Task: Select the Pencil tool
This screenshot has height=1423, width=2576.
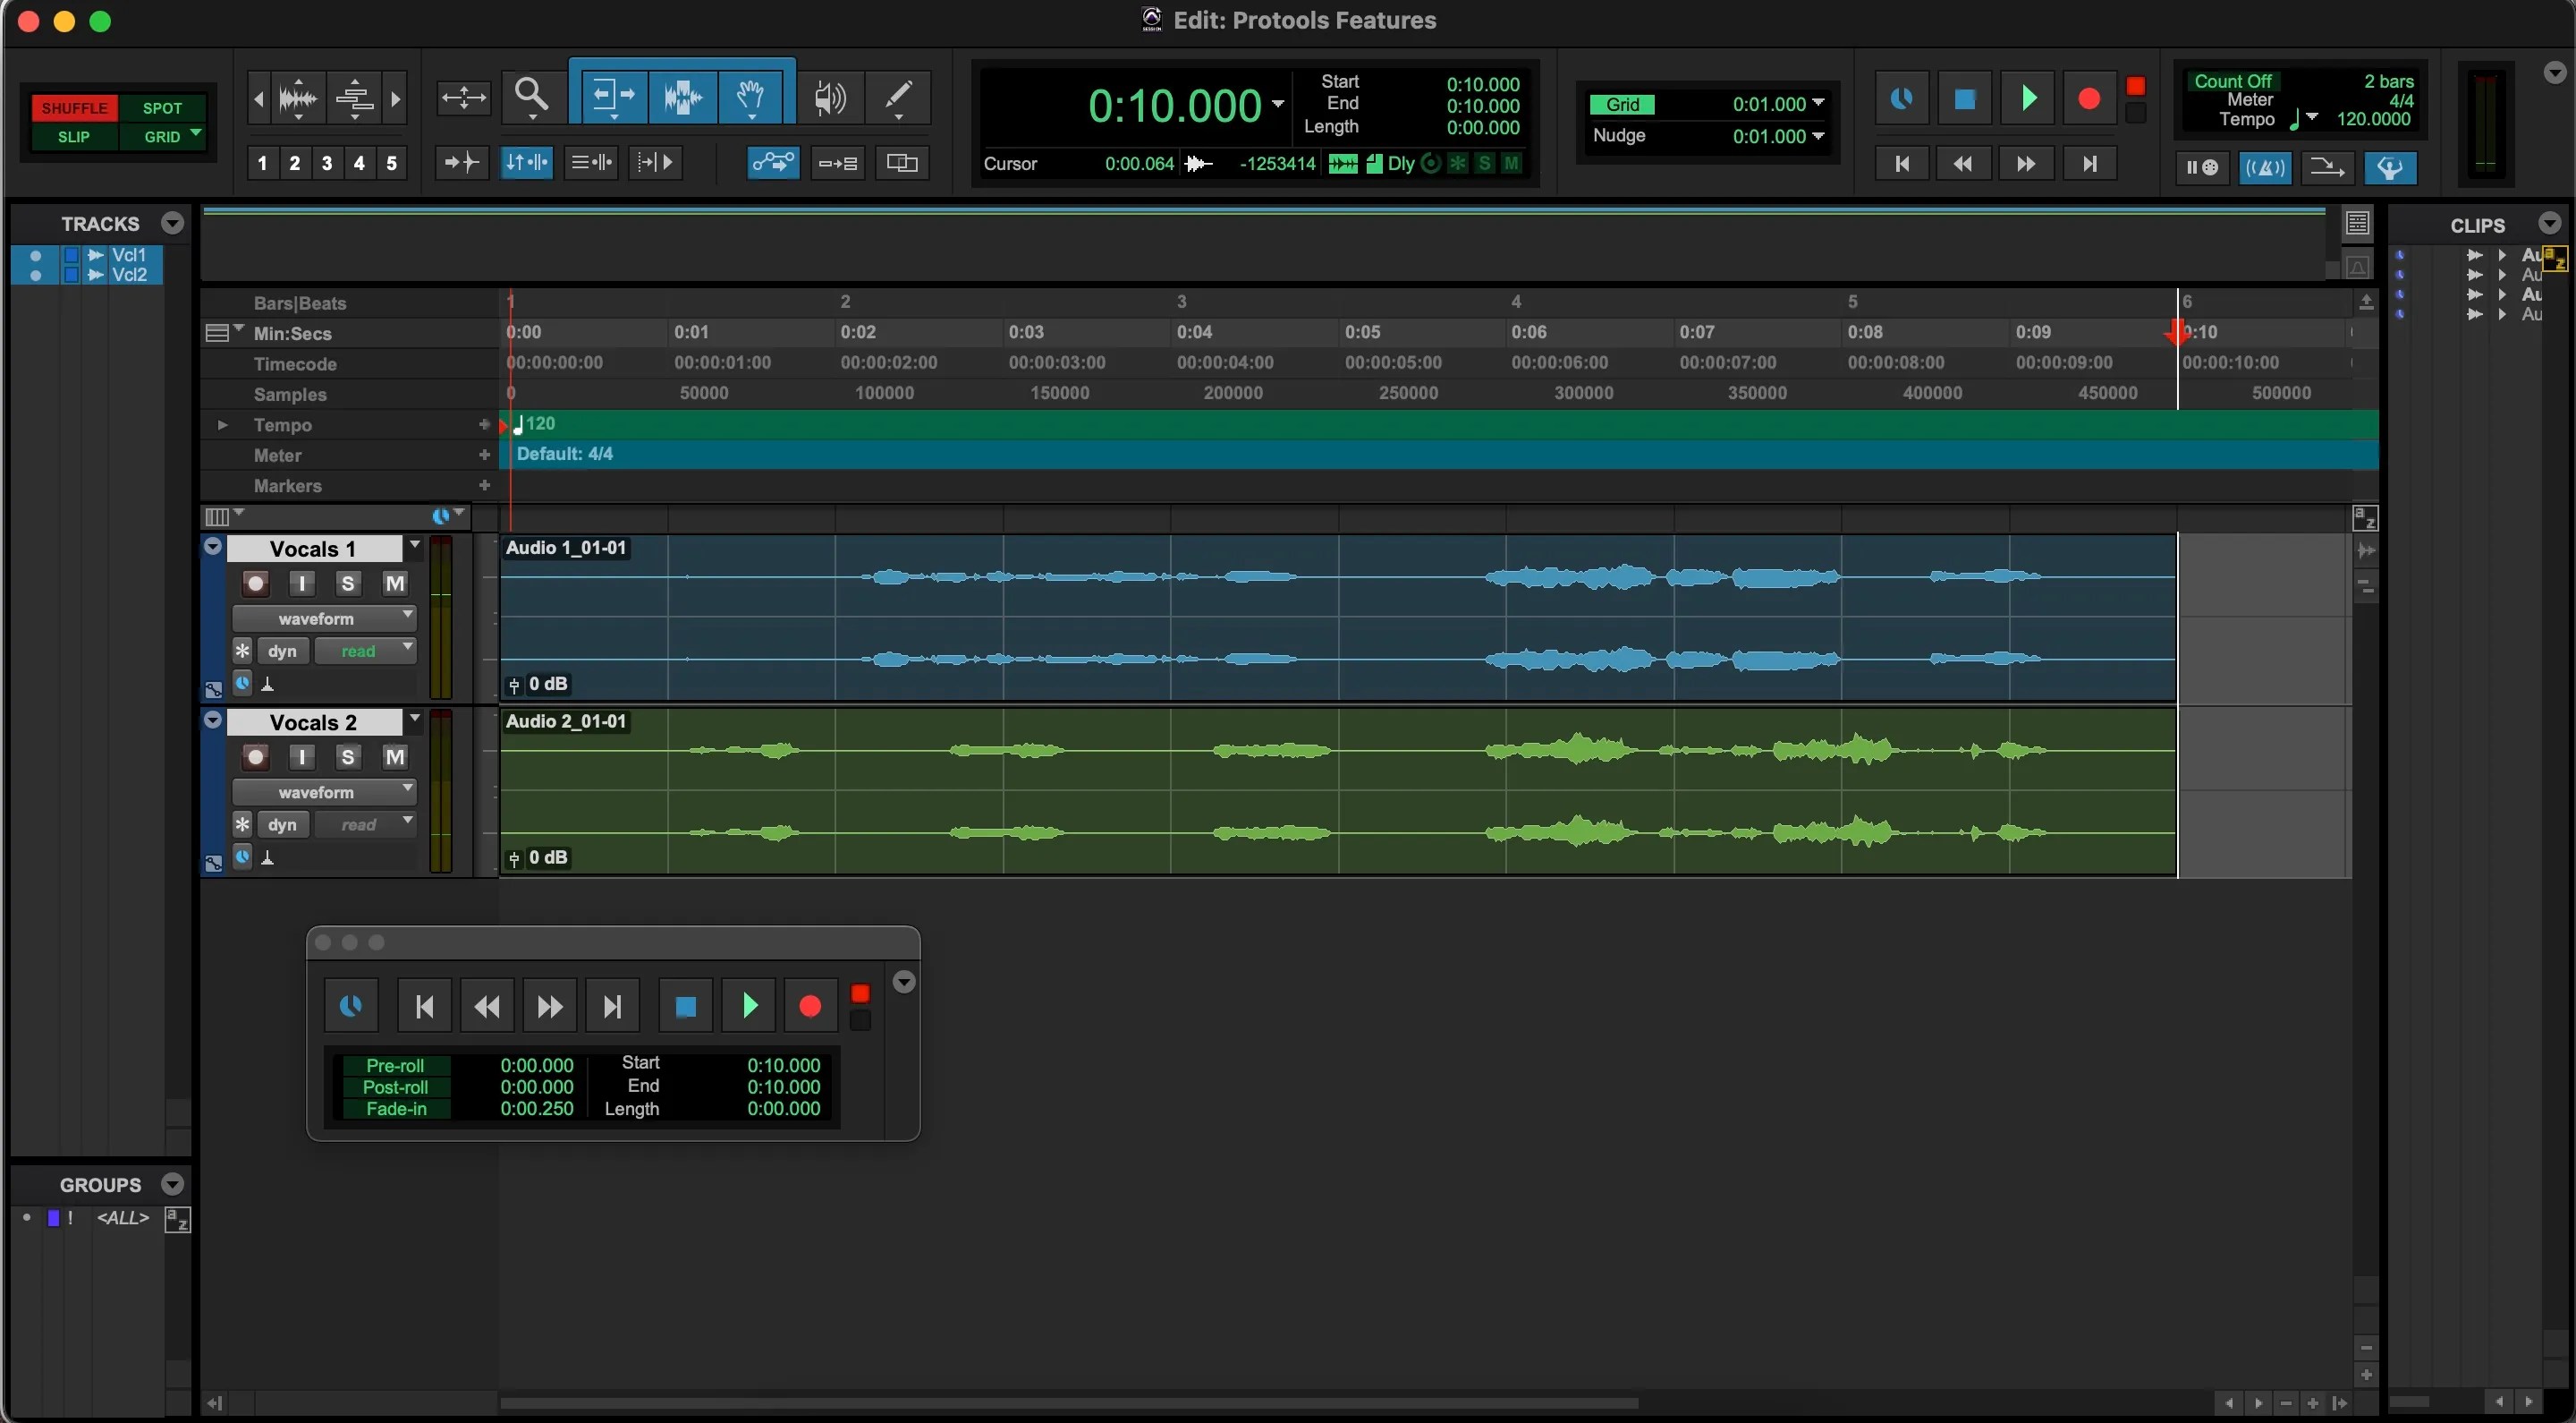Action: click(898, 97)
